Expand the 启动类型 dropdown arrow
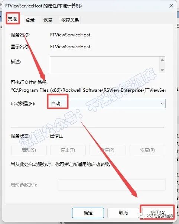Viewport: 179px width, 224px height. point(162,103)
